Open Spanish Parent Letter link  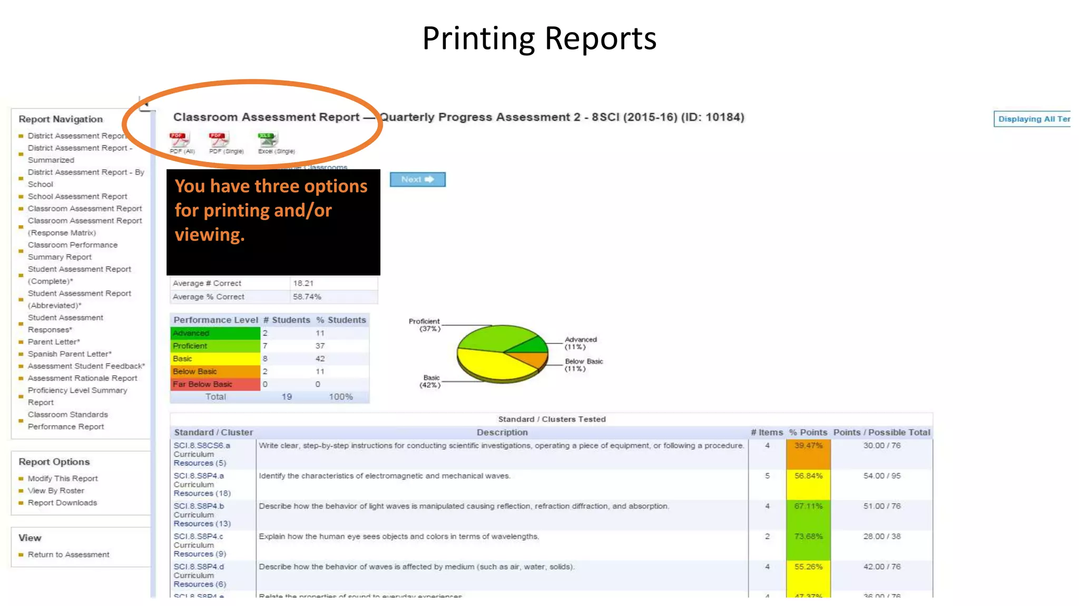(70, 353)
